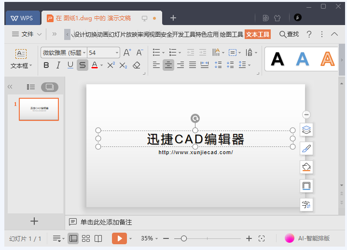
Task: Click the clear formatting eraser icon
Action: (x=136, y=65)
